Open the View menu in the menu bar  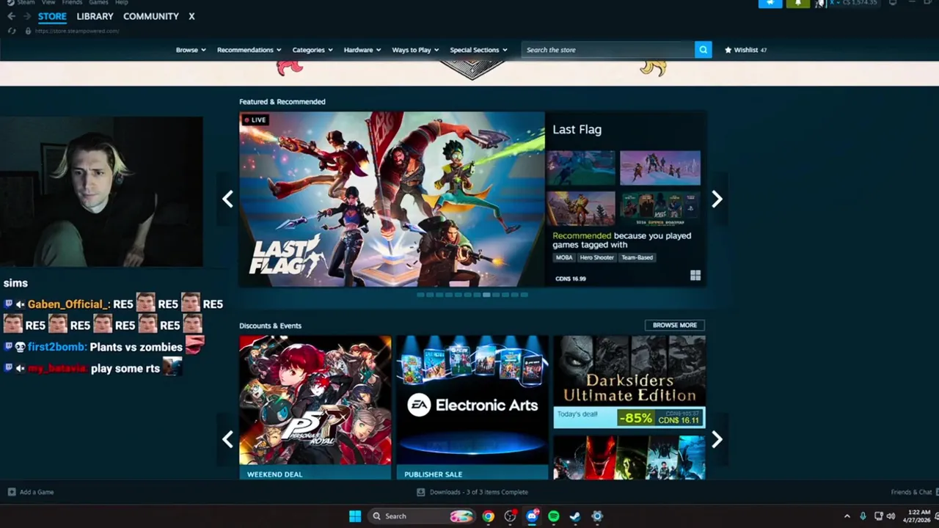tap(49, 2)
